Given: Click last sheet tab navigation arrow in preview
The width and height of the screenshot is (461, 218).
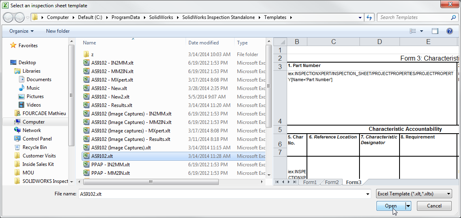Looking at the screenshot, I should click(x=294, y=182).
